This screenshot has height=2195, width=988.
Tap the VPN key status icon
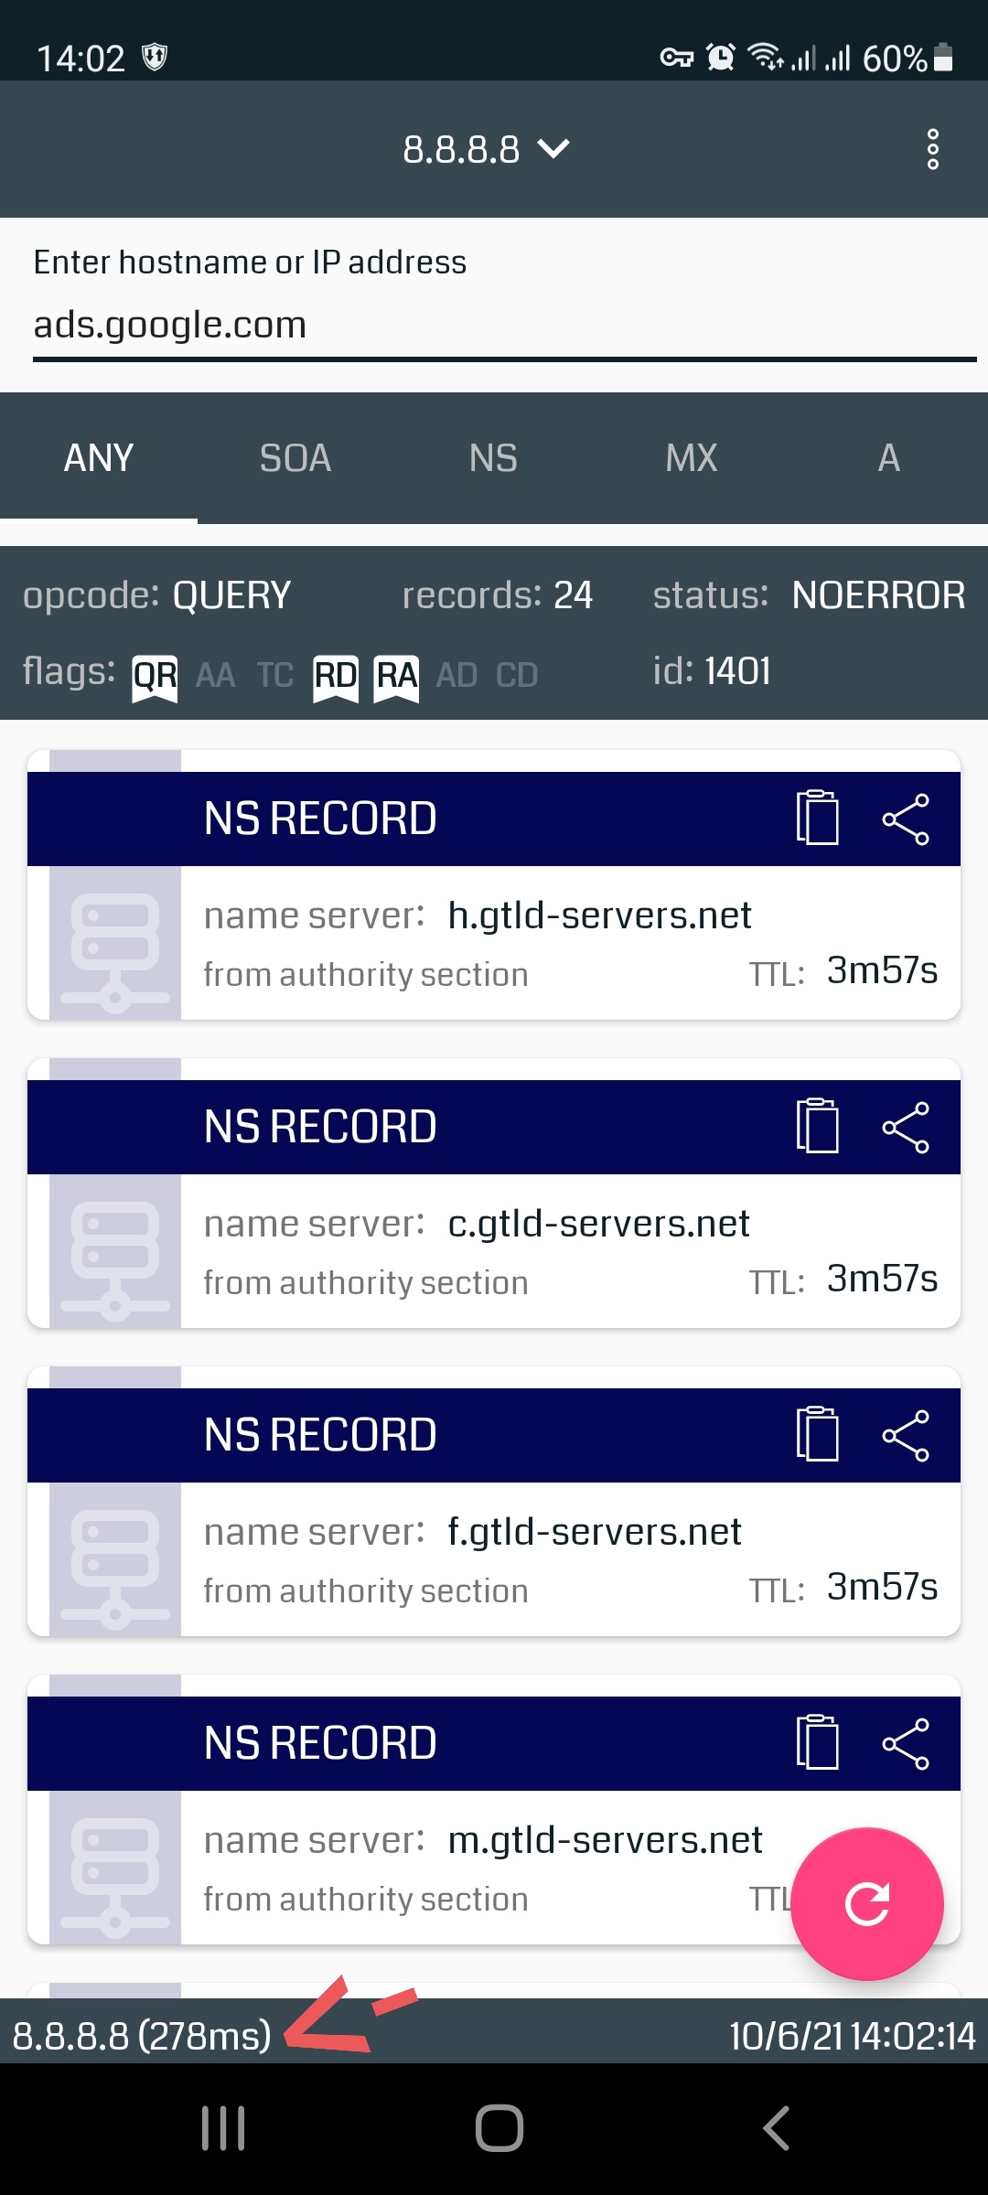click(677, 58)
